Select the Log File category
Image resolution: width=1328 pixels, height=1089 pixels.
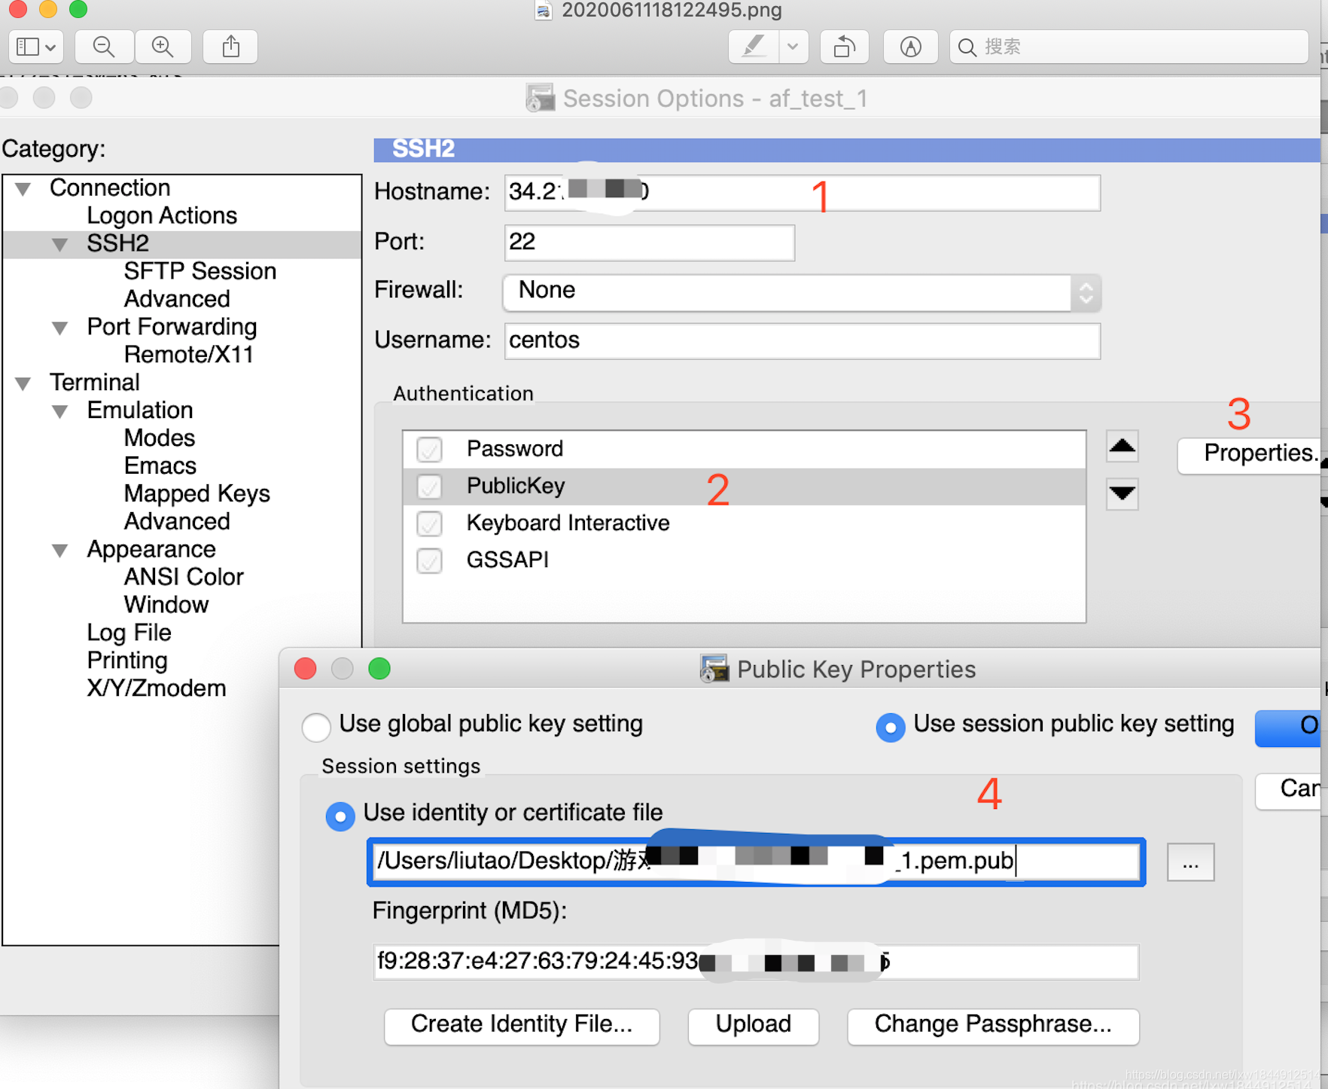click(x=129, y=633)
